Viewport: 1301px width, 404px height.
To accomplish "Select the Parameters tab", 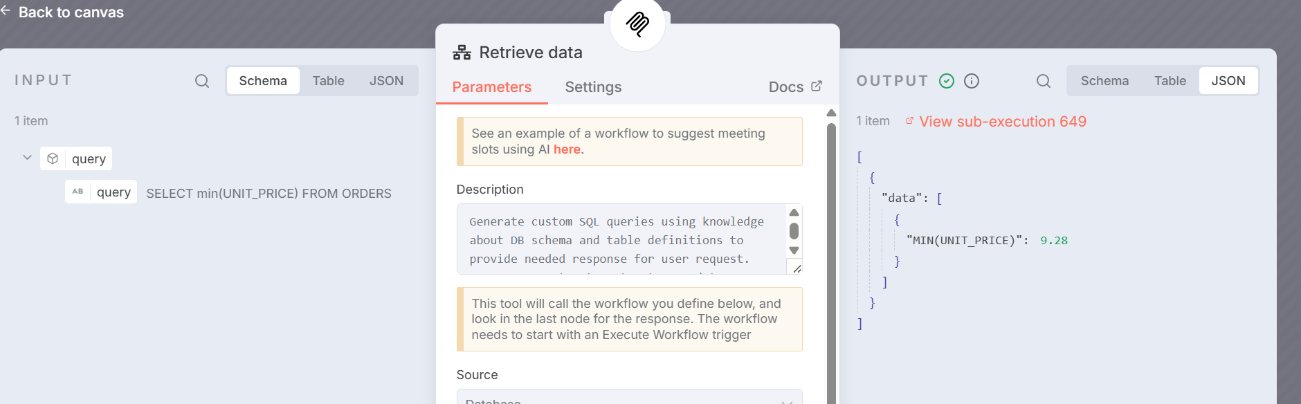I will (491, 87).
